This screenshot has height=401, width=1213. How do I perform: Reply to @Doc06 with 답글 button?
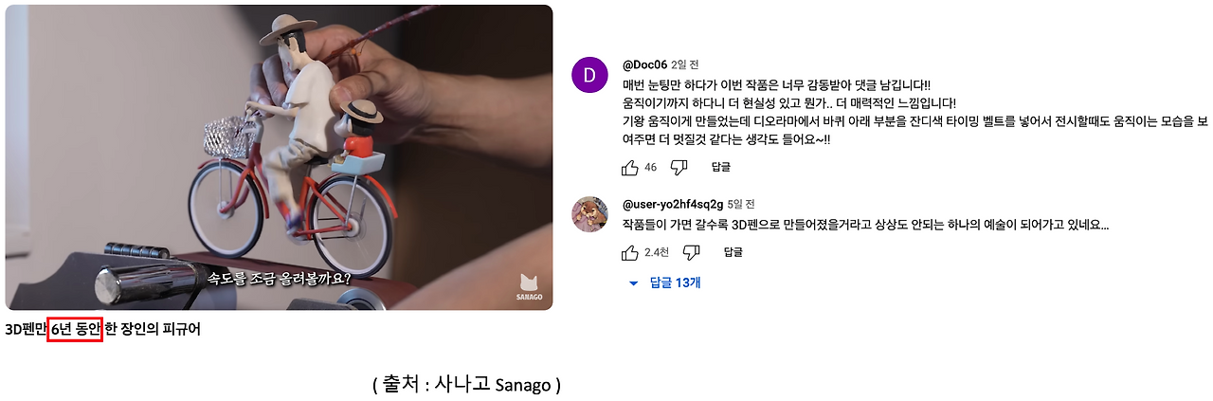[720, 167]
